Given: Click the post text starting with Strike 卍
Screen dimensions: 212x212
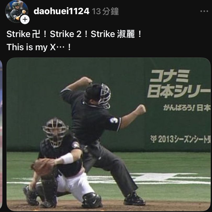Looking at the screenshot, I should (74, 34).
